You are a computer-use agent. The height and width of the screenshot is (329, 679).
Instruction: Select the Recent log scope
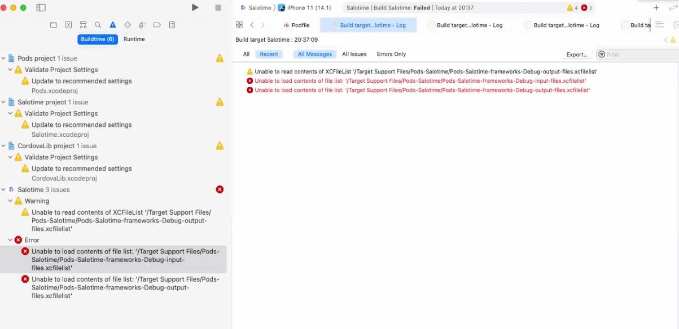pyautogui.click(x=269, y=54)
